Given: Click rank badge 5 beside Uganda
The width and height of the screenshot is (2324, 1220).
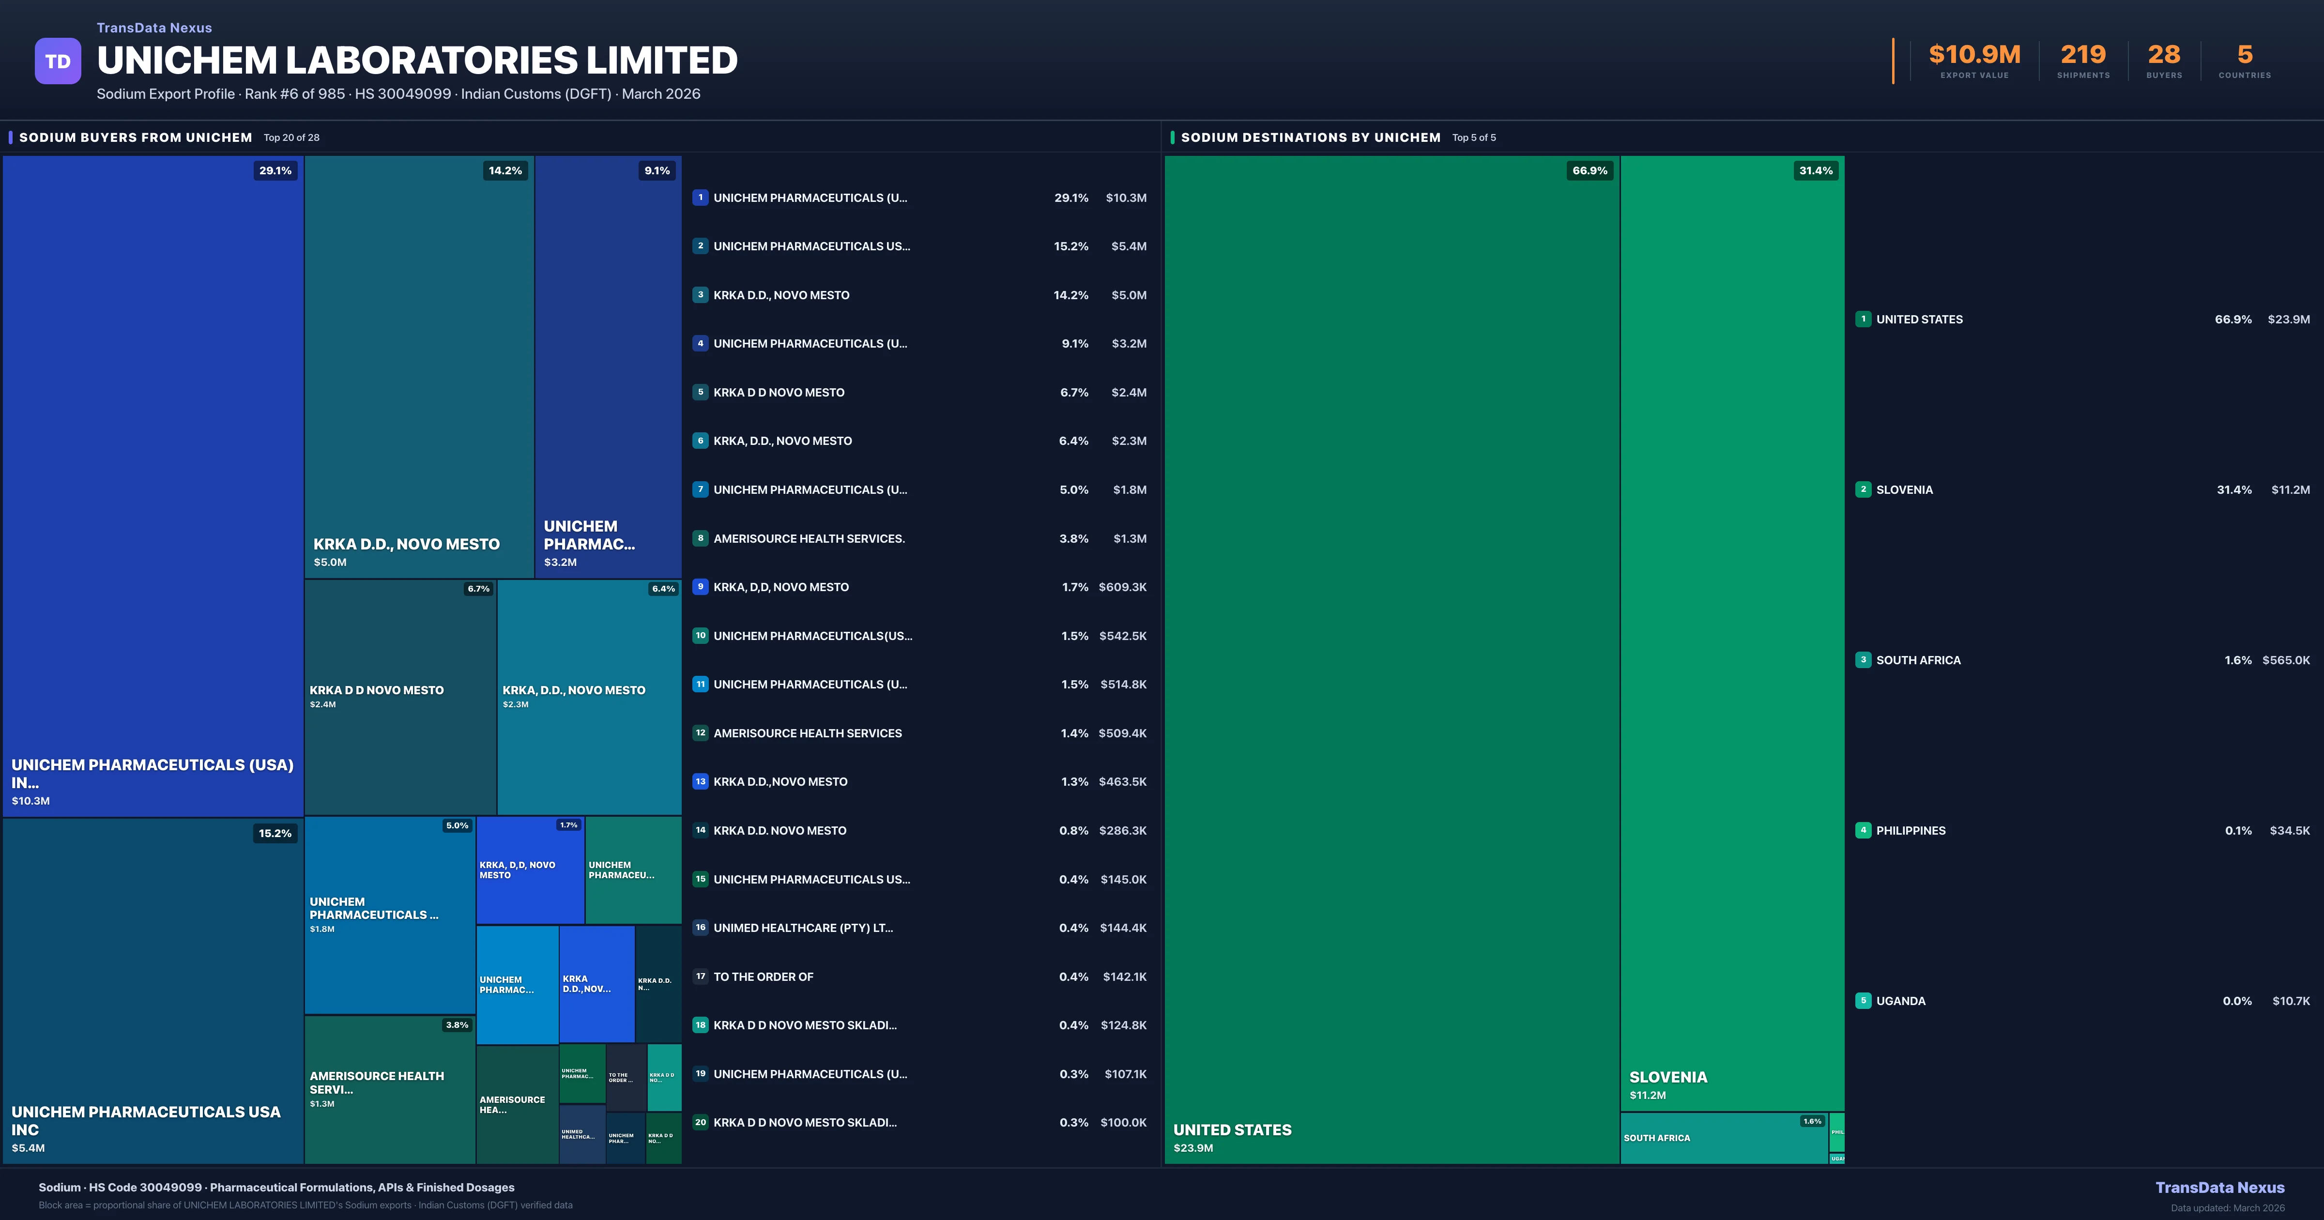Looking at the screenshot, I should (1863, 1001).
